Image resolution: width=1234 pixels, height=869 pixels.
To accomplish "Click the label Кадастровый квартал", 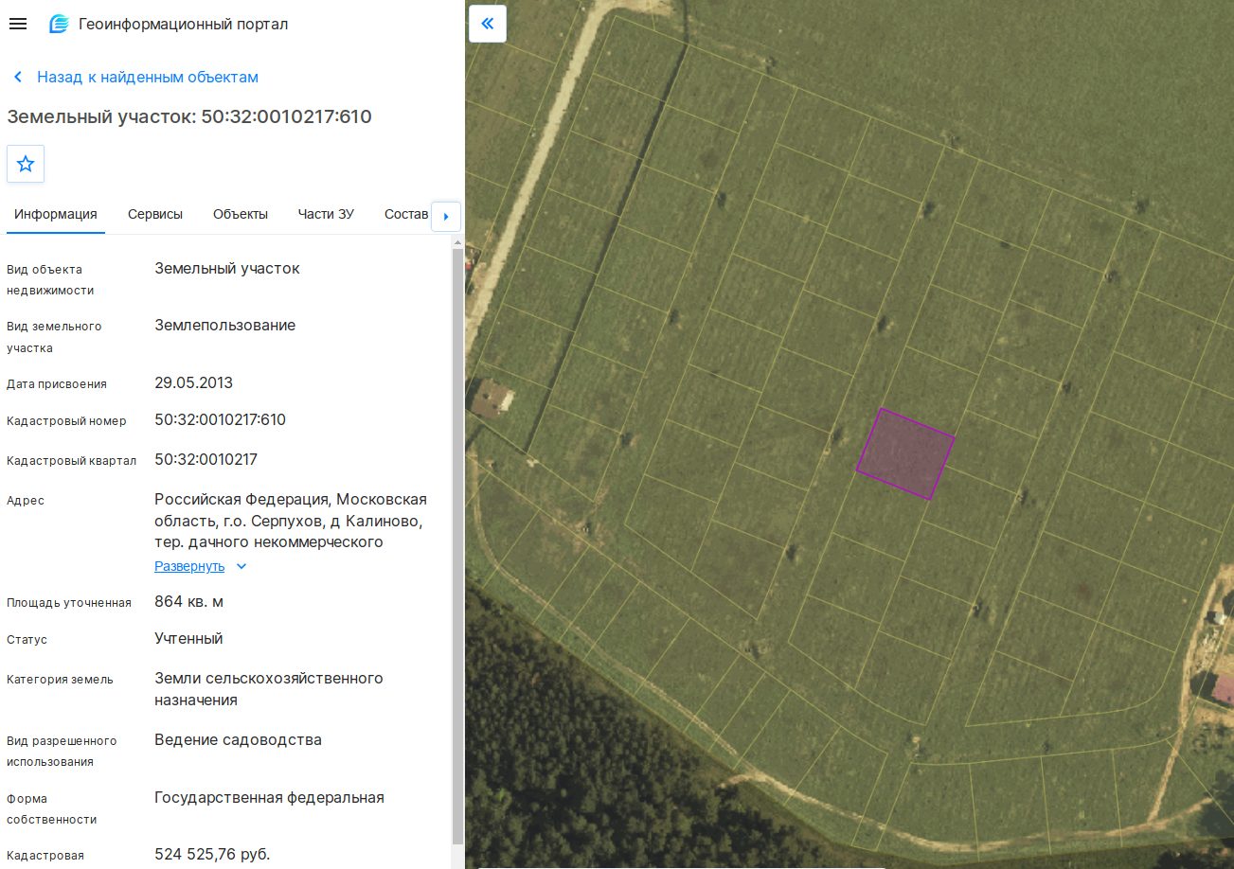I will [72, 461].
